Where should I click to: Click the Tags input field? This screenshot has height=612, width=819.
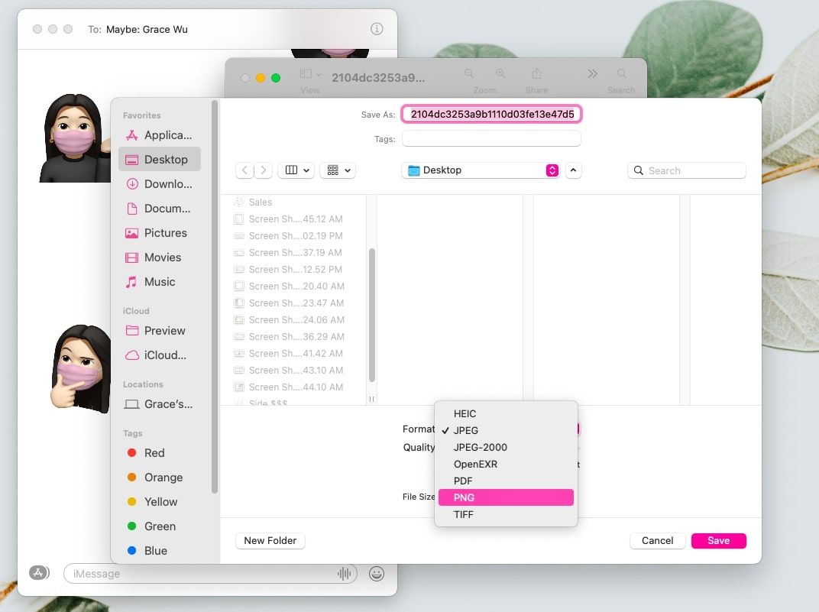[x=491, y=139]
